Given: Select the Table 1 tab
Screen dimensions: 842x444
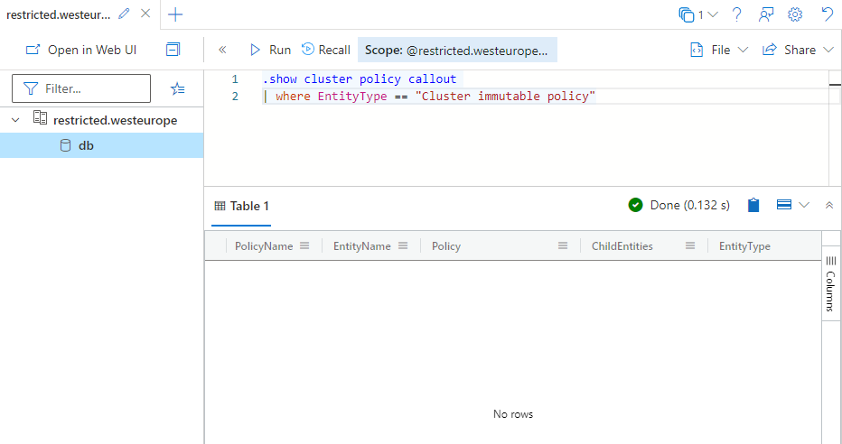Looking at the screenshot, I should (241, 206).
